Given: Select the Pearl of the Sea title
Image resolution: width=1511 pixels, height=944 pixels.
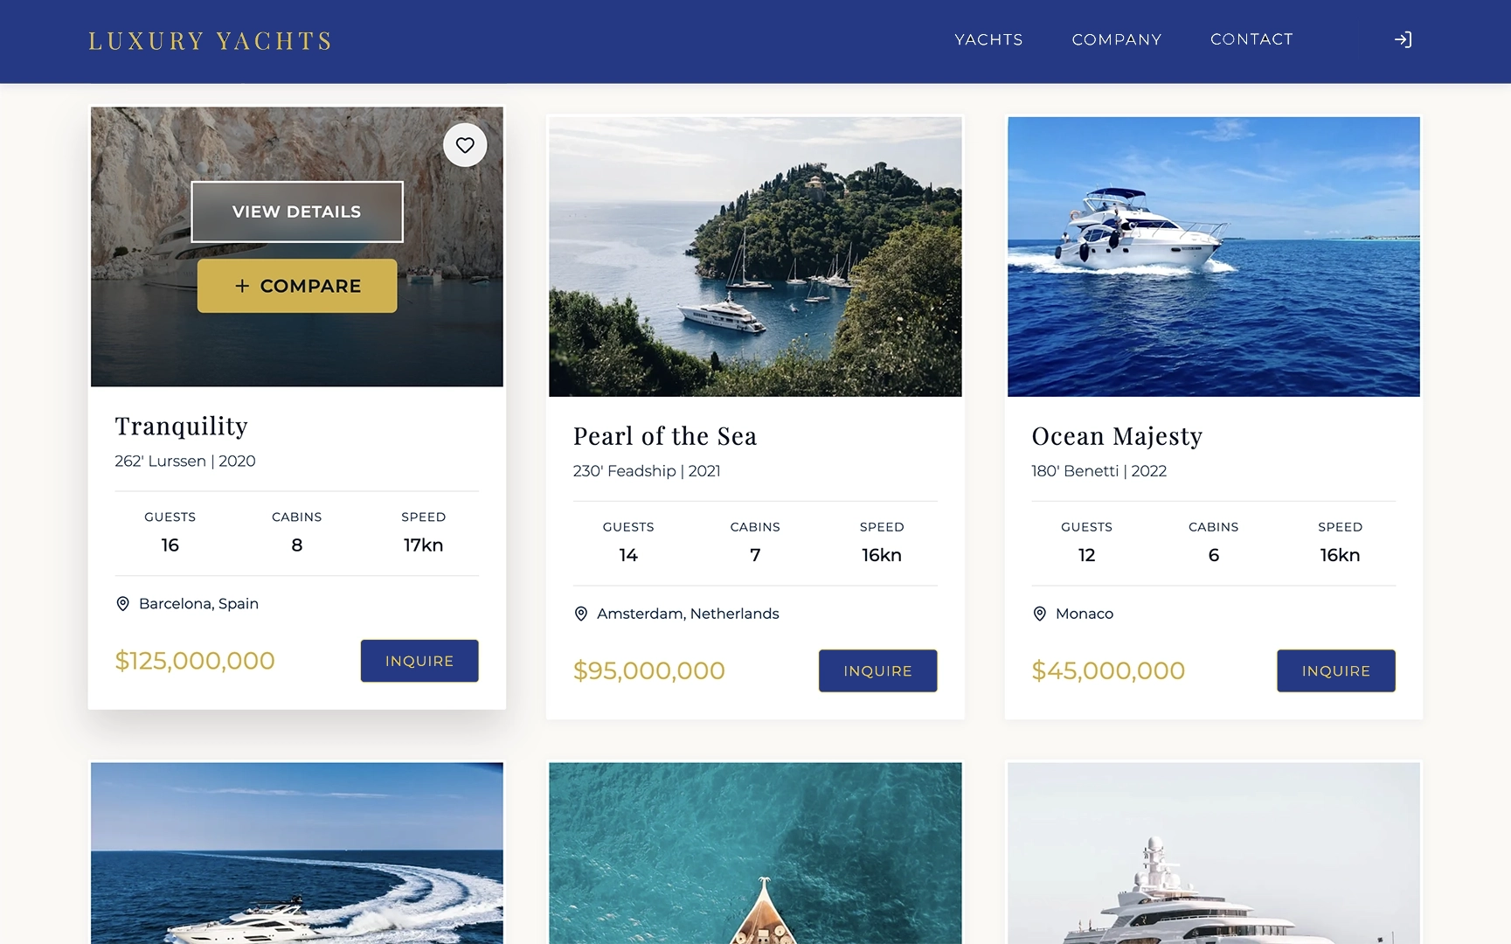Looking at the screenshot, I should point(665,436).
